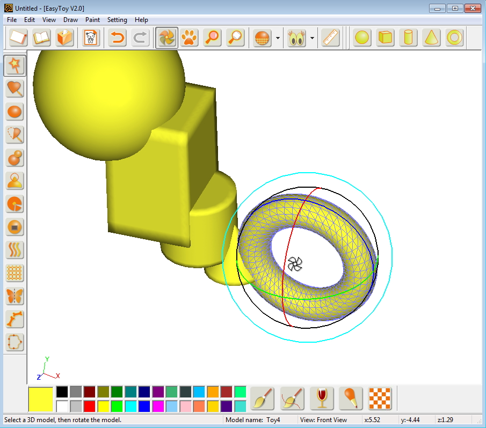
Task: Click the orange sphere render mode icon
Action: (262, 38)
